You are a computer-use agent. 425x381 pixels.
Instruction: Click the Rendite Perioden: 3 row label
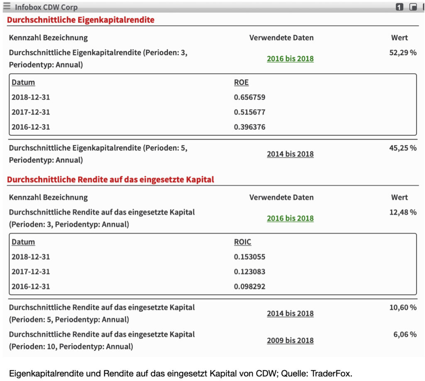coord(102,218)
